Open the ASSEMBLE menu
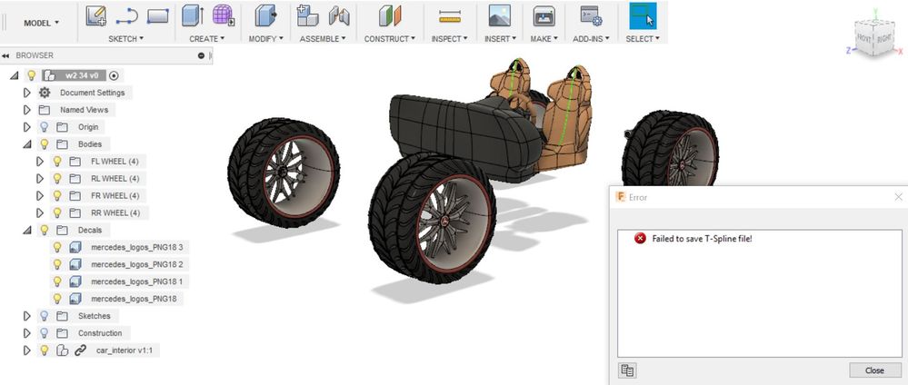This screenshot has width=908, height=385. pyautogui.click(x=323, y=39)
